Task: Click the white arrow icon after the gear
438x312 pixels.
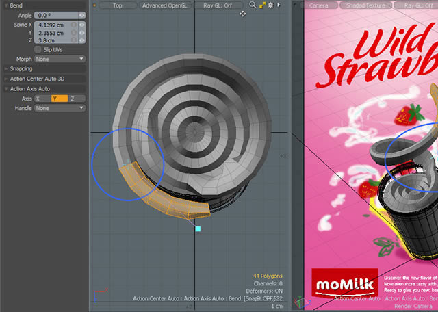Action: click(x=279, y=5)
